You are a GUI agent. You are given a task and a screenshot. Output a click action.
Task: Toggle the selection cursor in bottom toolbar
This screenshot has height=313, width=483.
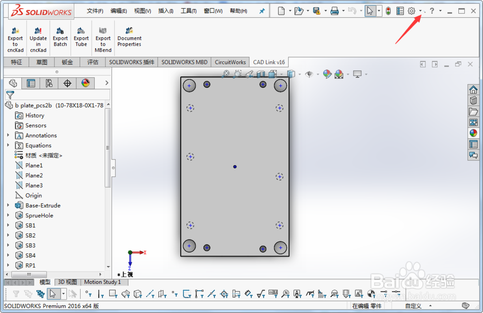53,294
